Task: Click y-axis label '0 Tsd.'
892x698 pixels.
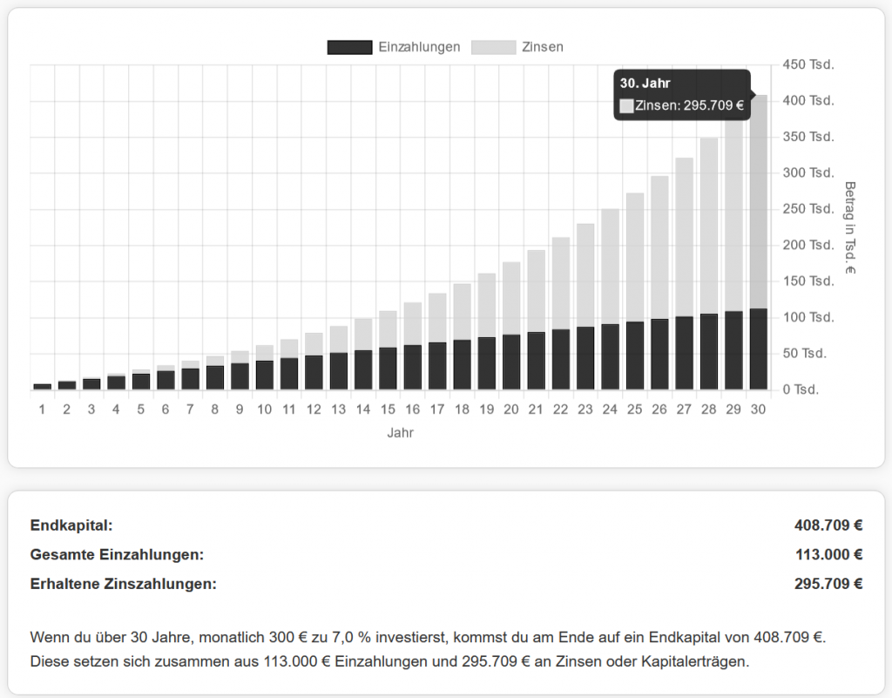Action: (801, 390)
